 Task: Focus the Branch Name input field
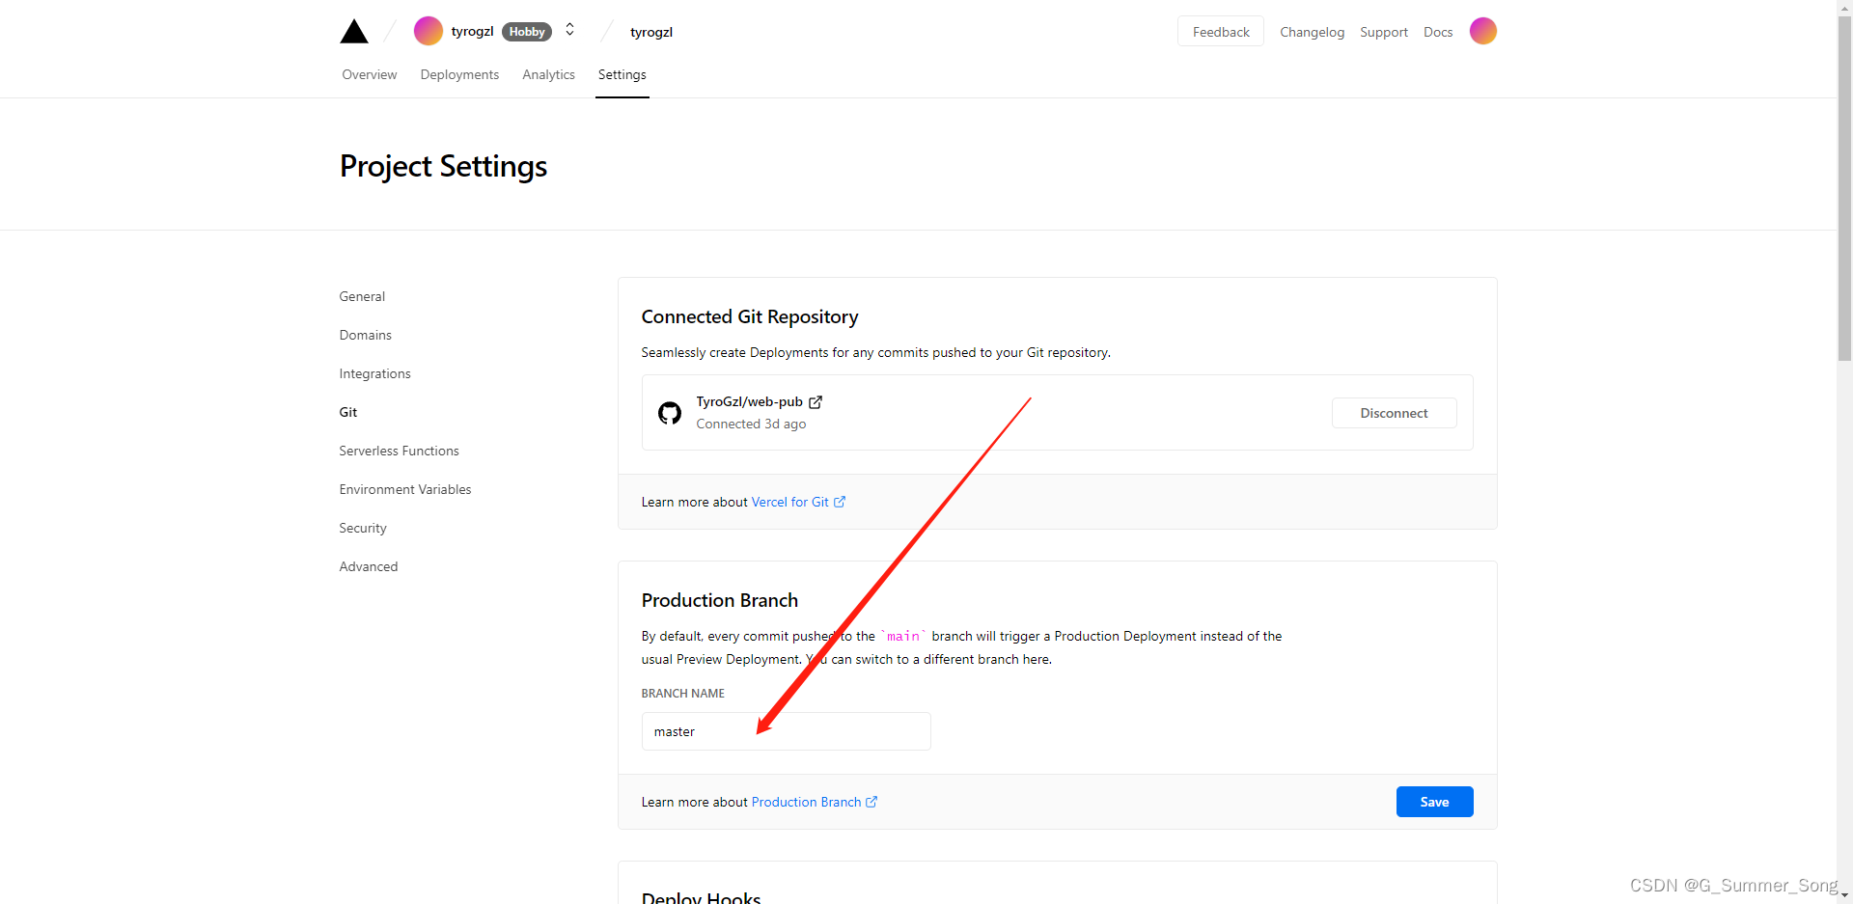click(786, 731)
